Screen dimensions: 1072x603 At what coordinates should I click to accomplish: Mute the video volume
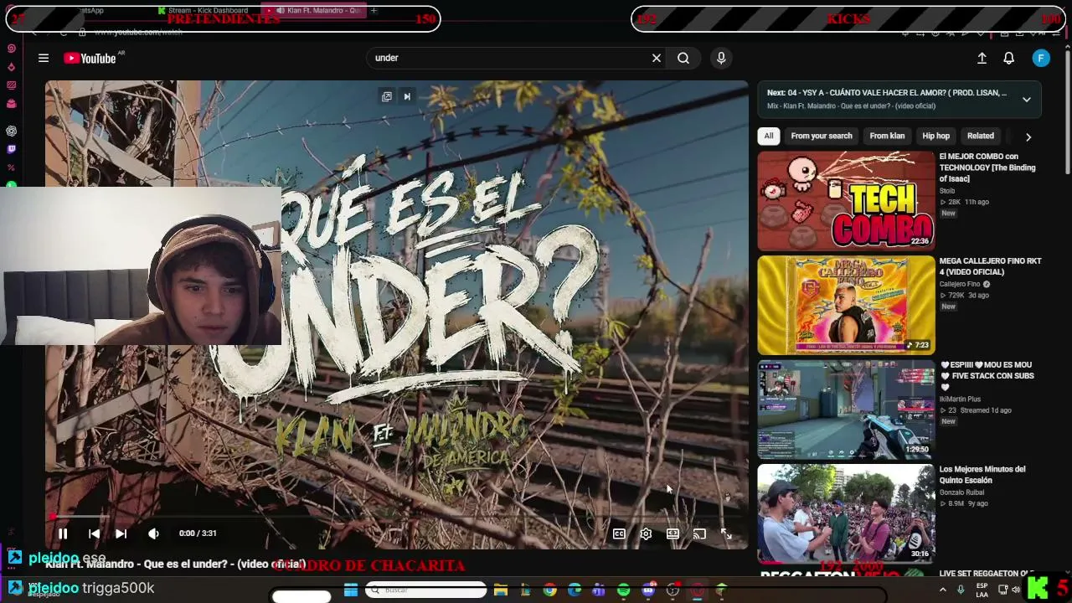coord(153,533)
